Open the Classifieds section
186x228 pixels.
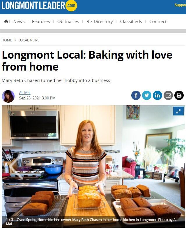pos(131,22)
